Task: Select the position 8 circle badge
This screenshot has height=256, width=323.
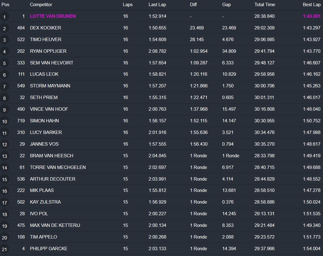Action: tap(4, 98)
